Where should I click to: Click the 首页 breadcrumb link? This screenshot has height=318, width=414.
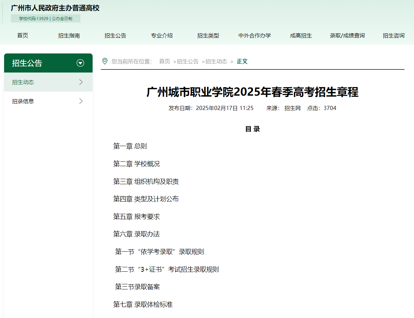coord(164,62)
